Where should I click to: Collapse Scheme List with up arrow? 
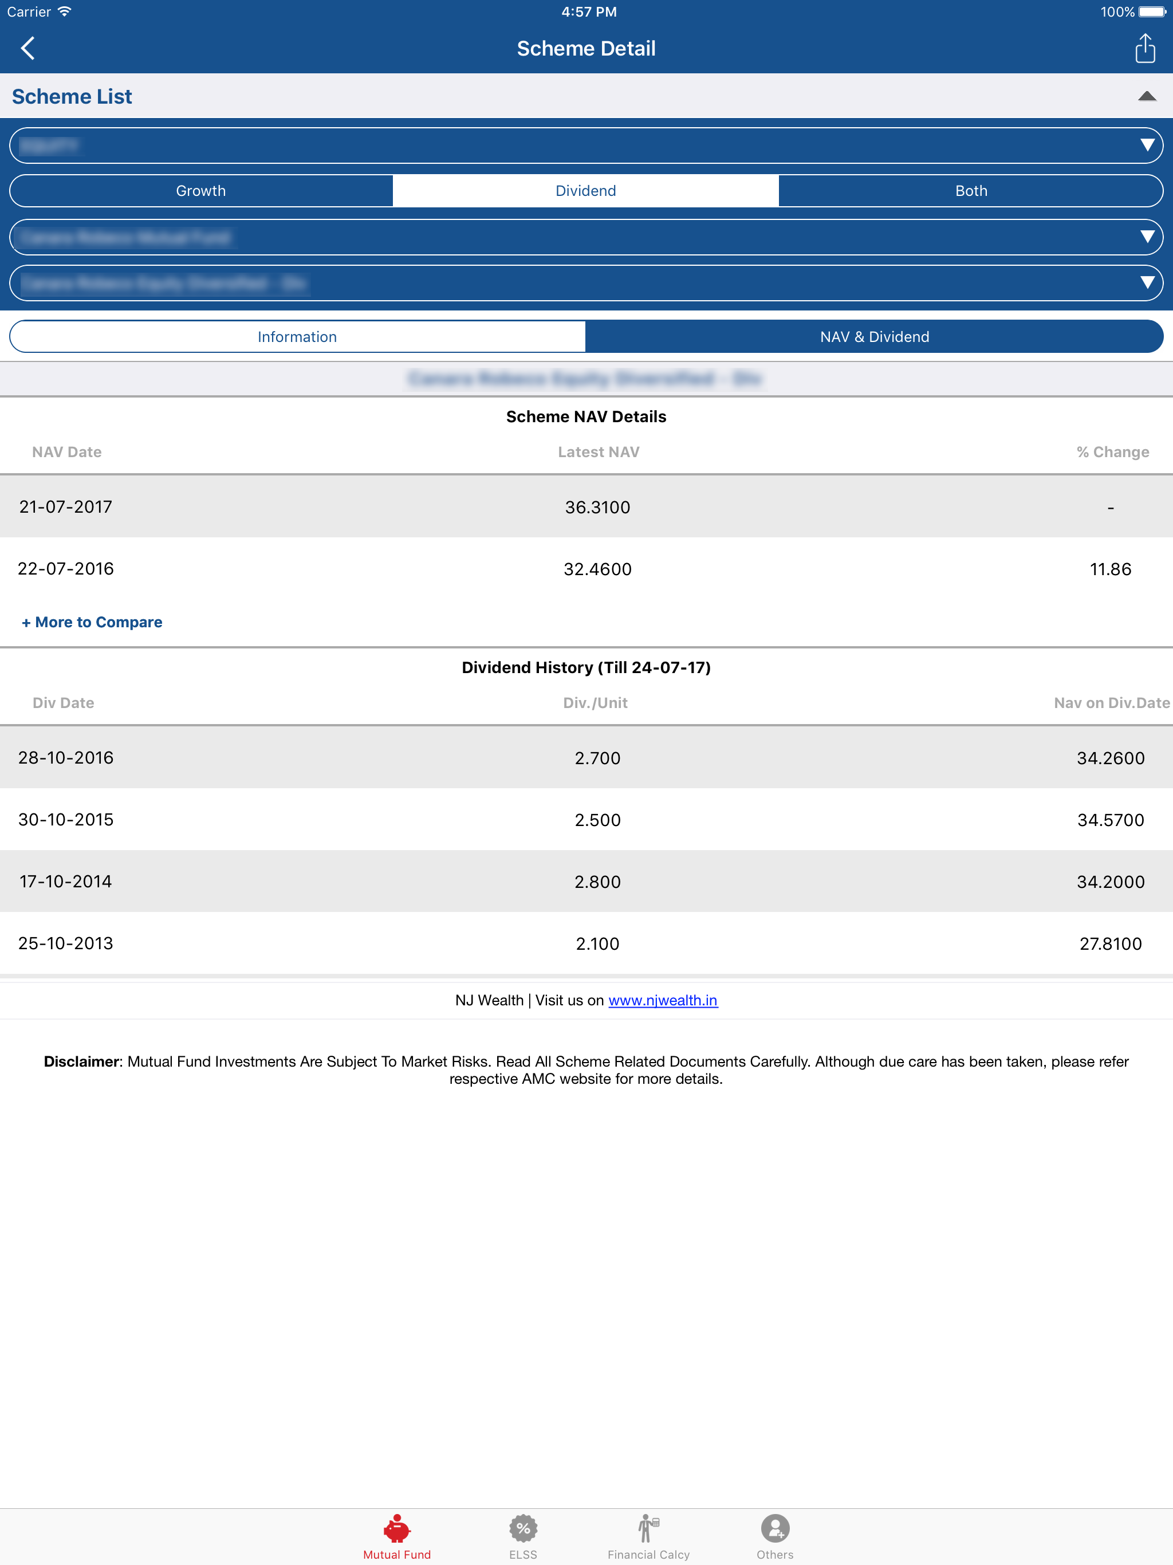tap(1146, 96)
